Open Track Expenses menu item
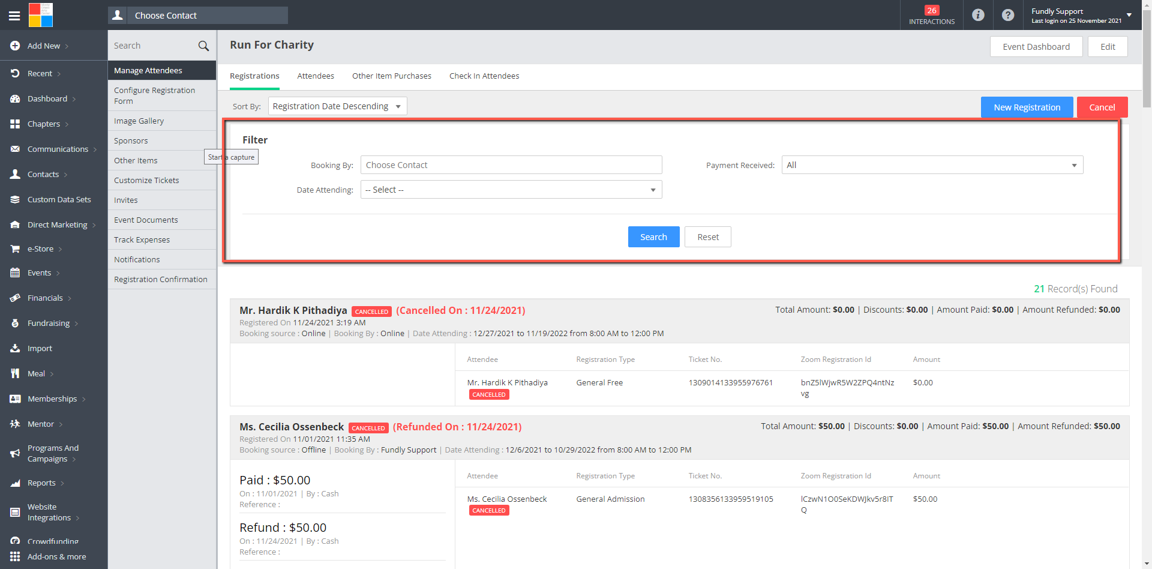This screenshot has width=1152, height=569. coord(162,239)
